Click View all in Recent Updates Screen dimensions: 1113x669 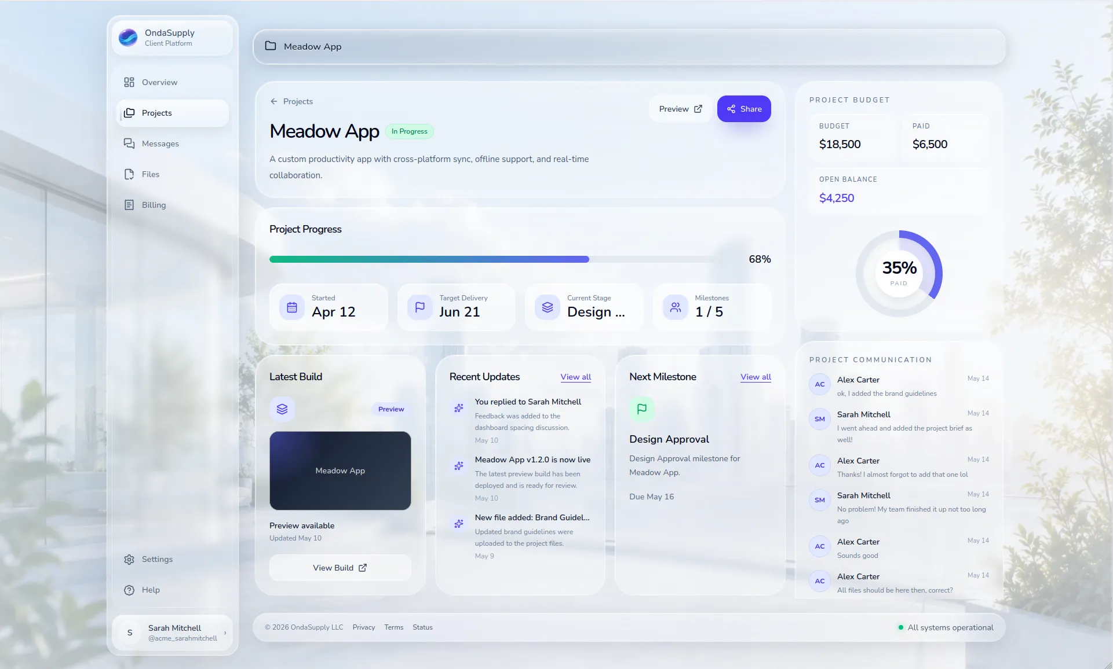(x=576, y=377)
